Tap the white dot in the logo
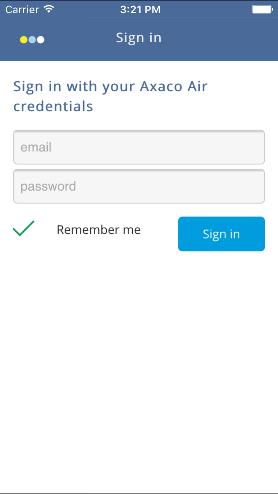The width and height of the screenshot is (278, 494). (x=41, y=40)
